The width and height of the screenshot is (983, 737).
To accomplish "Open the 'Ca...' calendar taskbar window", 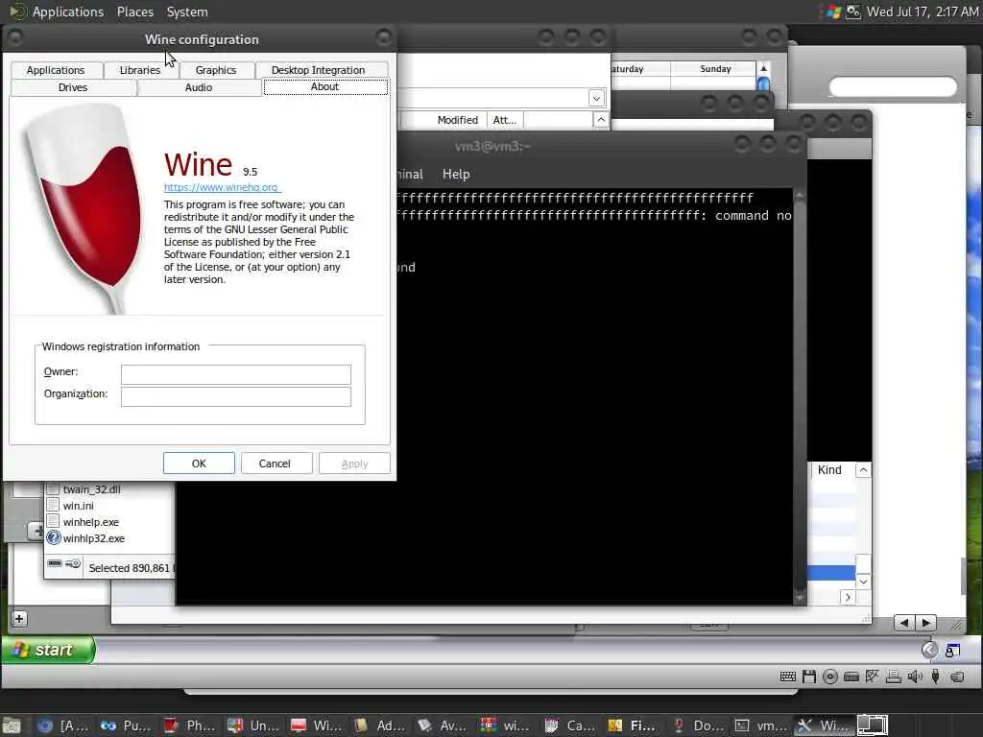I will tap(569, 725).
